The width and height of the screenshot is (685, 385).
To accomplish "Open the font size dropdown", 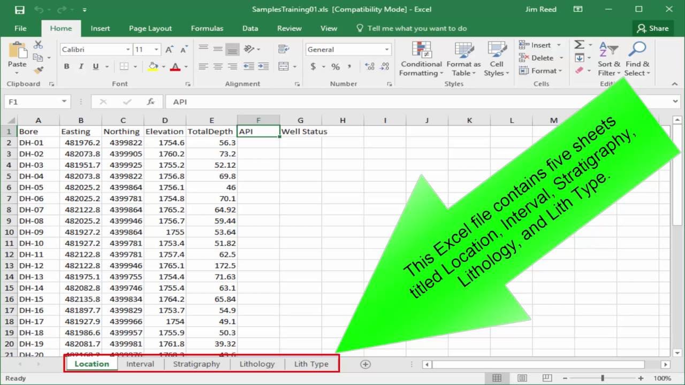I will [x=156, y=49].
